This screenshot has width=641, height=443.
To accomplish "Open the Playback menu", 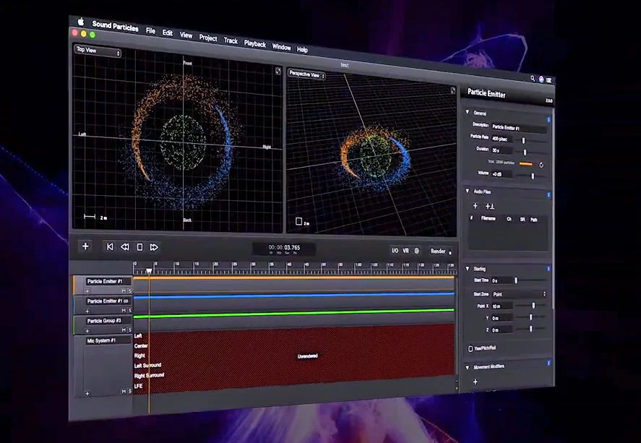I will 254,43.
